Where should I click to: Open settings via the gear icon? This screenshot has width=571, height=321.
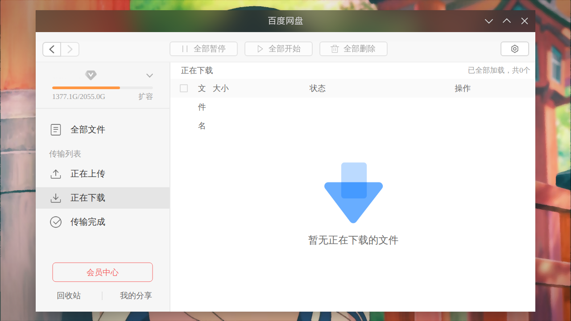click(514, 49)
